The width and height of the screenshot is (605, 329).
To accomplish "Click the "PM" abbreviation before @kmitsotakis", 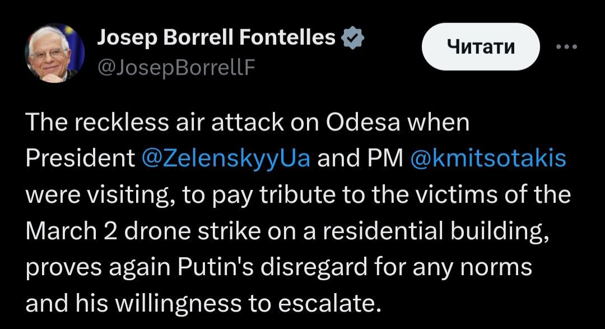I will click(x=387, y=159).
